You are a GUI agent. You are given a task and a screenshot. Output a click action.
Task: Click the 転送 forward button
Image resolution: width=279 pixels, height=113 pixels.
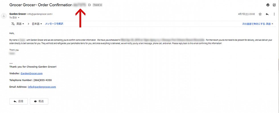tap(39, 101)
